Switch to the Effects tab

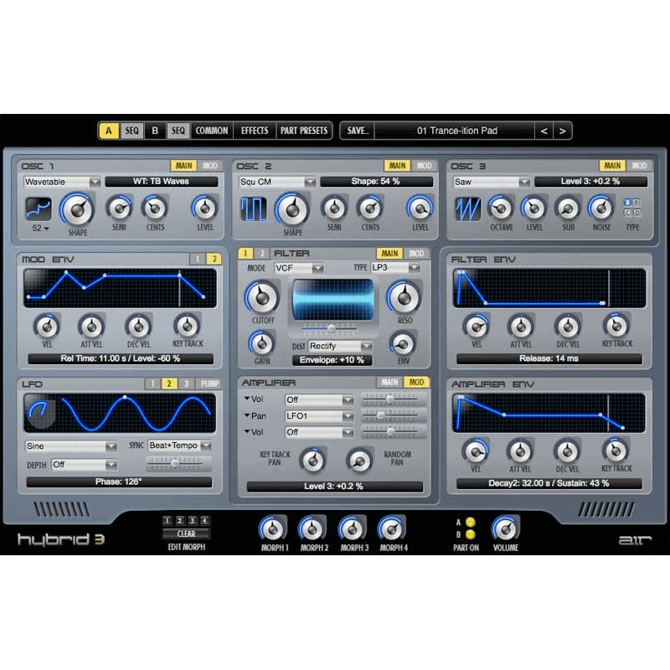pyautogui.click(x=255, y=131)
